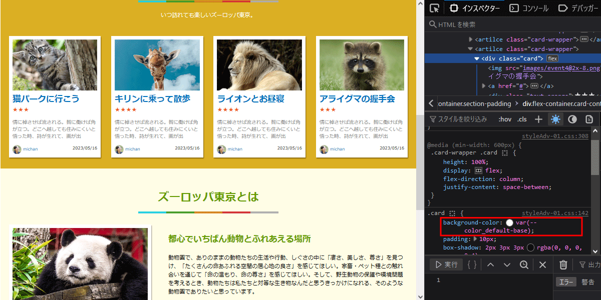The width and height of the screenshot is (601, 300).
Task: Click the height value 100%
Action: tap(479, 162)
